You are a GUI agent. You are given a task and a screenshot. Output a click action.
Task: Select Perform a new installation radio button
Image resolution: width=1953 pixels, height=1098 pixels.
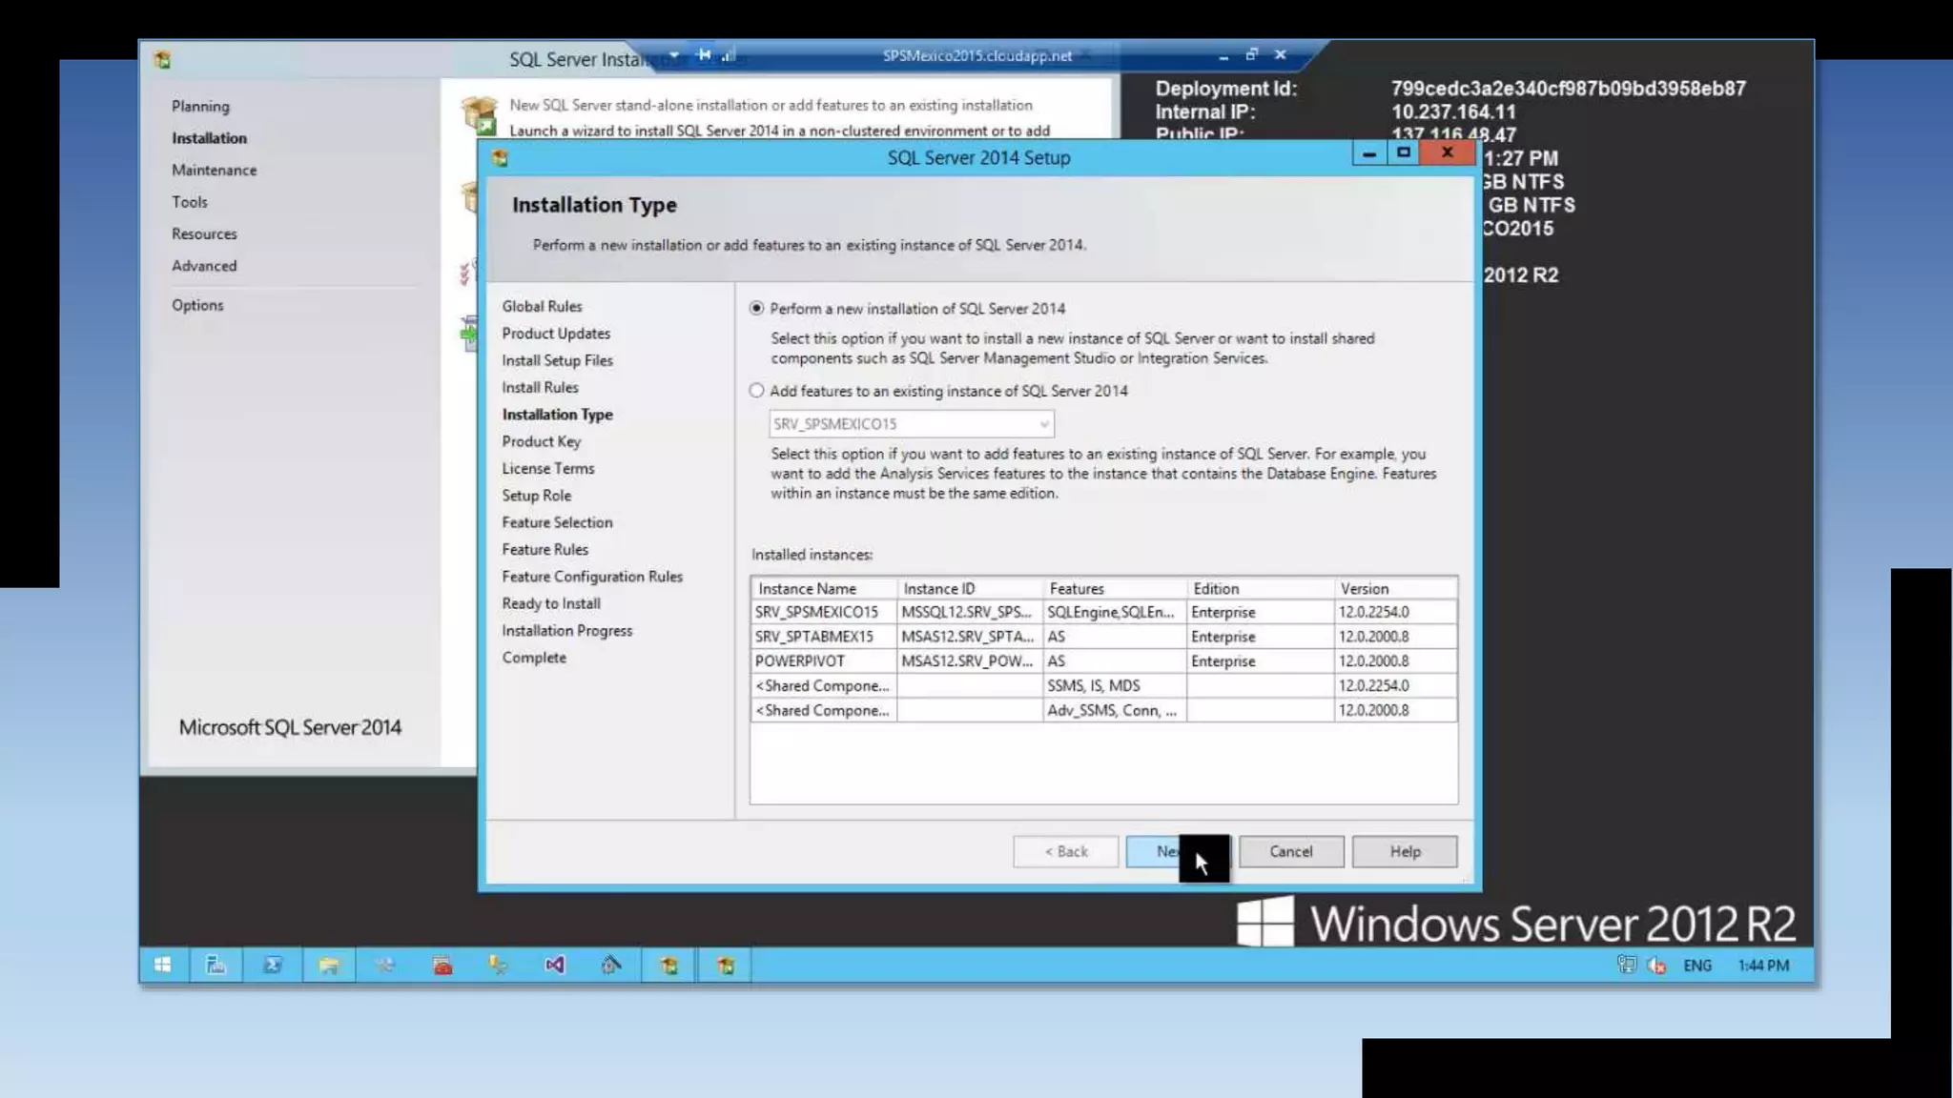click(756, 308)
